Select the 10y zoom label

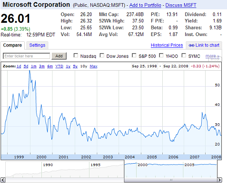point(84,66)
